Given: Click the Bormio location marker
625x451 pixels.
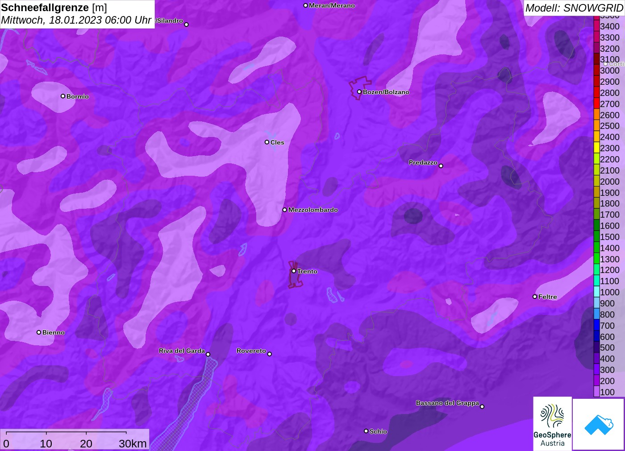Looking at the screenshot, I should pos(63,96).
